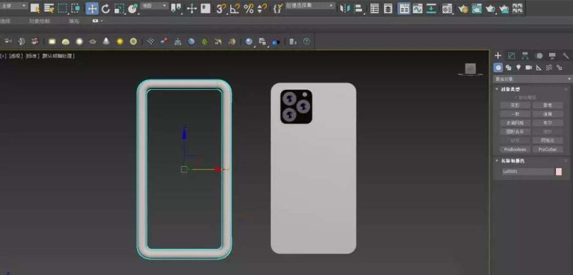
Task: Select the Systems category icon
Action: point(559,68)
